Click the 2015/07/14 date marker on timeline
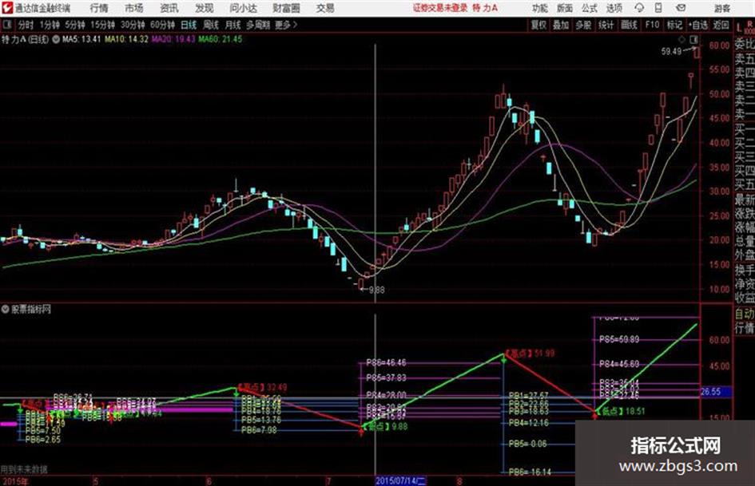The height and width of the screenshot is (486, 755). [400, 480]
